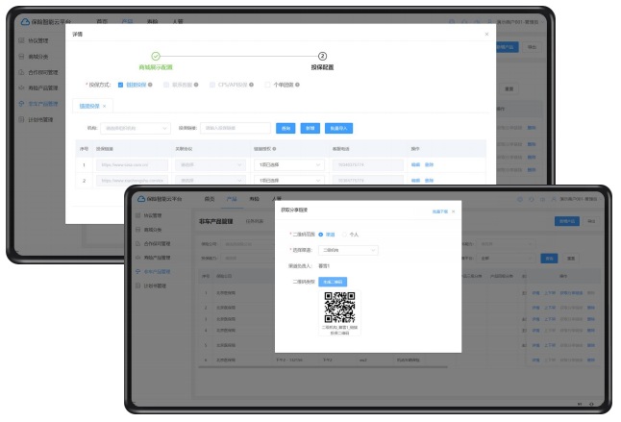The width and height of the screenshot is (621, 422).
Task: Click the 生成二维码 button
Action: 333,282
